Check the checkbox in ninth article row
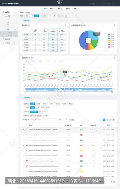120x189 pixels. pos(23,171)
